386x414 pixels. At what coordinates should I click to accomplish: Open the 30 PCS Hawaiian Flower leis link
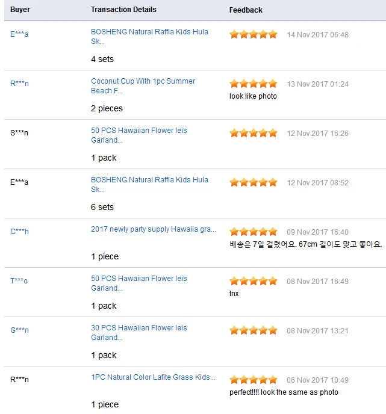pyautogui.click(x=139, y=332)
